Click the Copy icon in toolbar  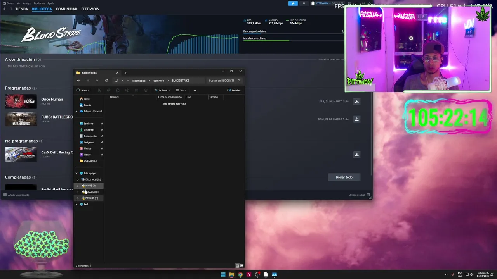click(x=108, y=90)
